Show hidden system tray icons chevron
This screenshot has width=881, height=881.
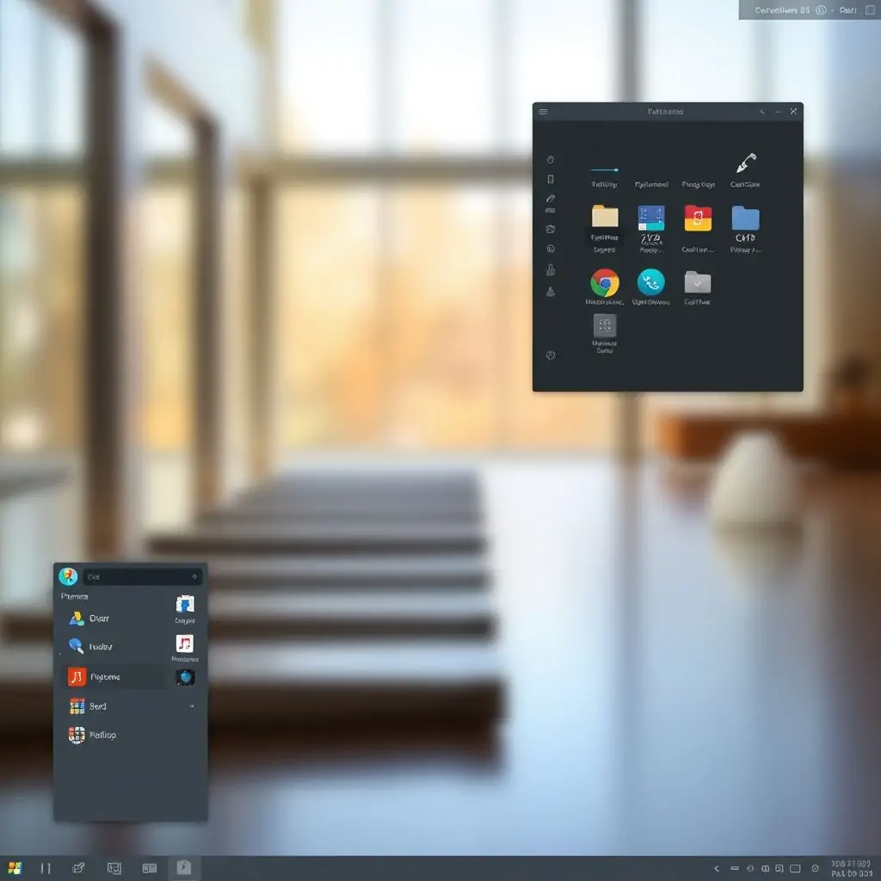(x=716, y=869)
